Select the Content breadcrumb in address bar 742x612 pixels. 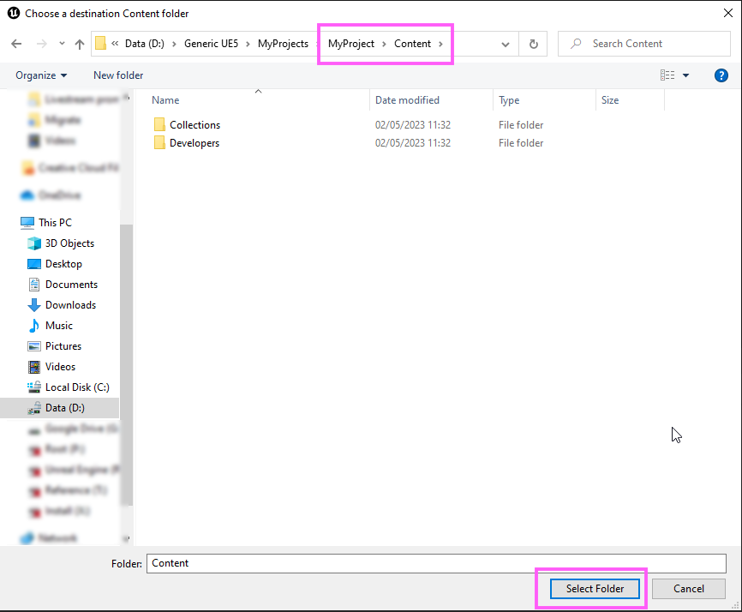point(413,44)
